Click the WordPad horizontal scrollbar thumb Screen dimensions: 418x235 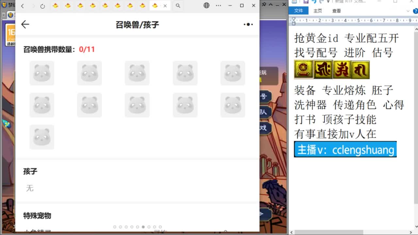[329, 232]
